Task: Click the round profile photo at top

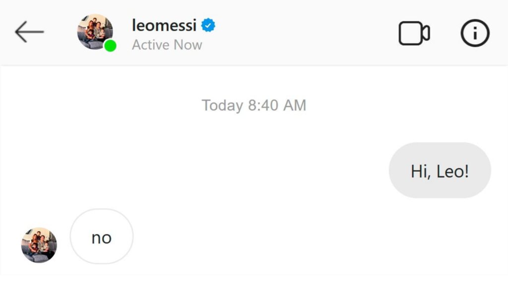Action: [x=95, y=32]
